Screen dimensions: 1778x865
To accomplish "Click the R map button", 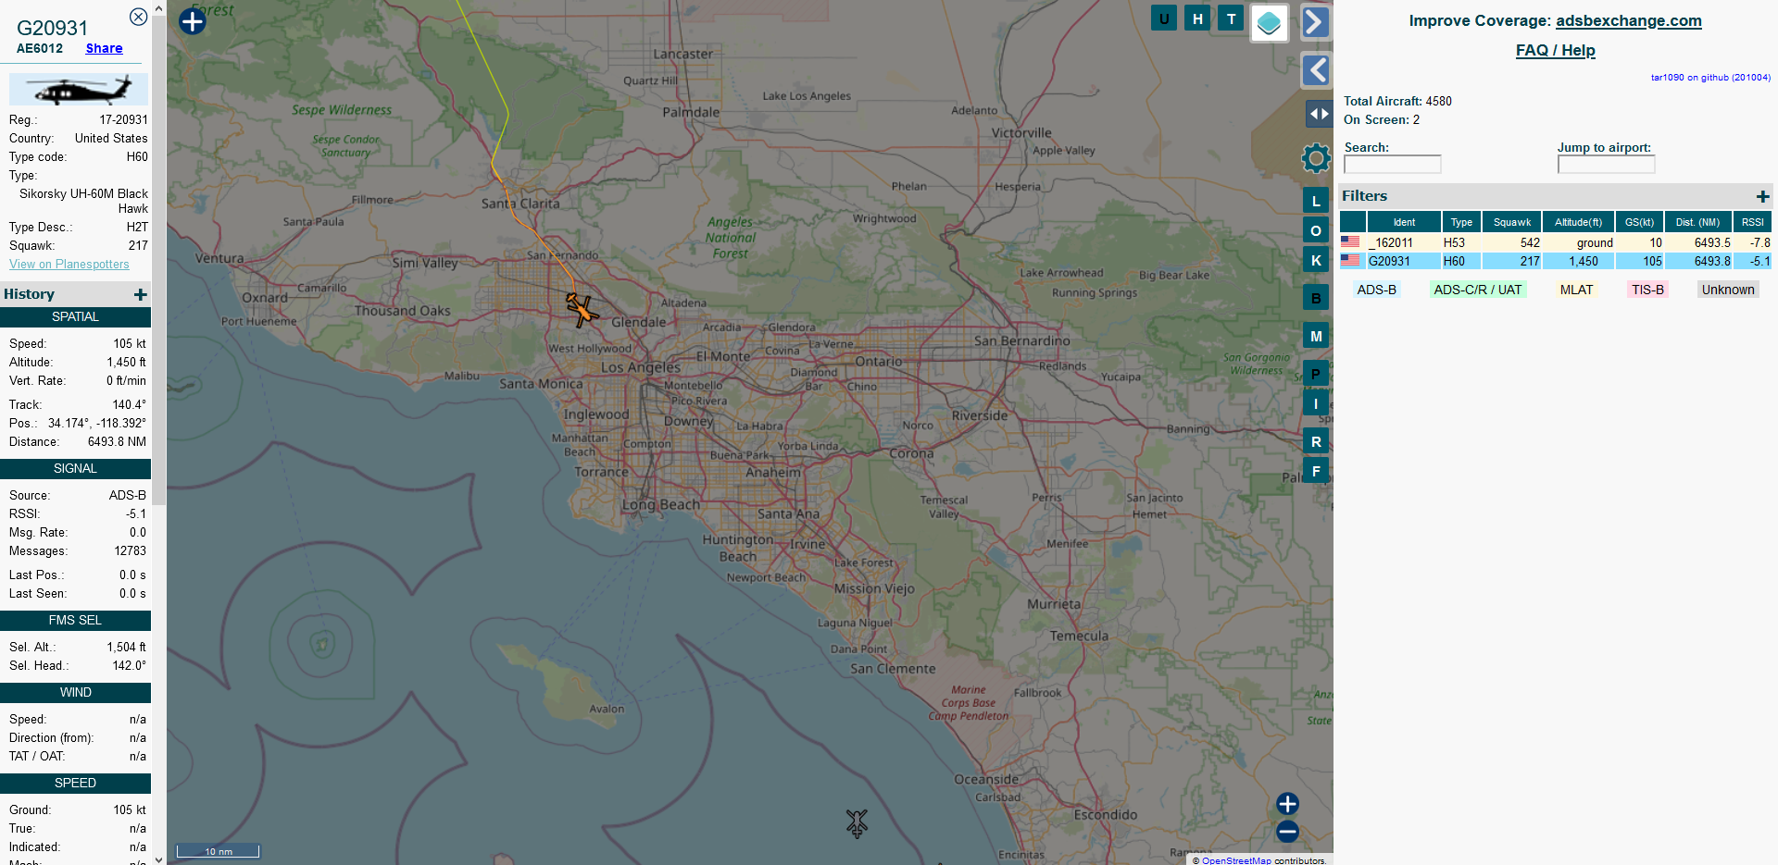I will 1316,441.
